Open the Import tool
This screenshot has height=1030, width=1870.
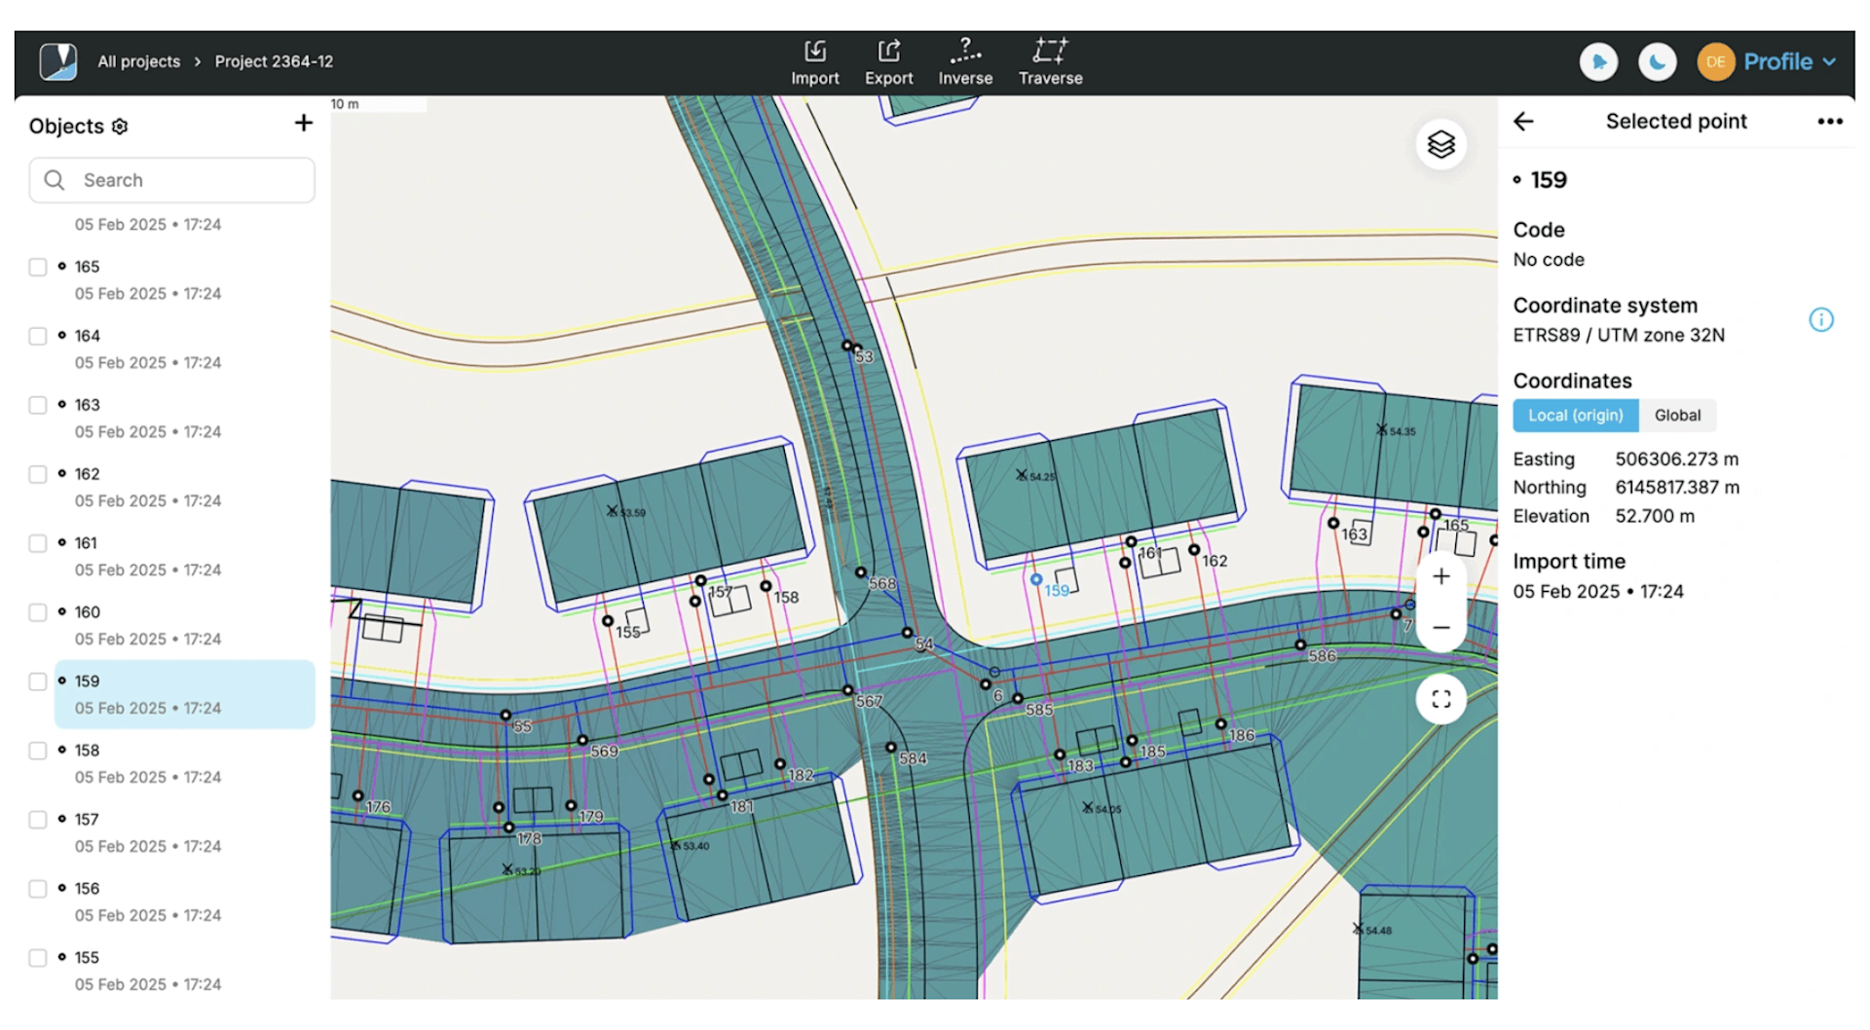[814, 62]
